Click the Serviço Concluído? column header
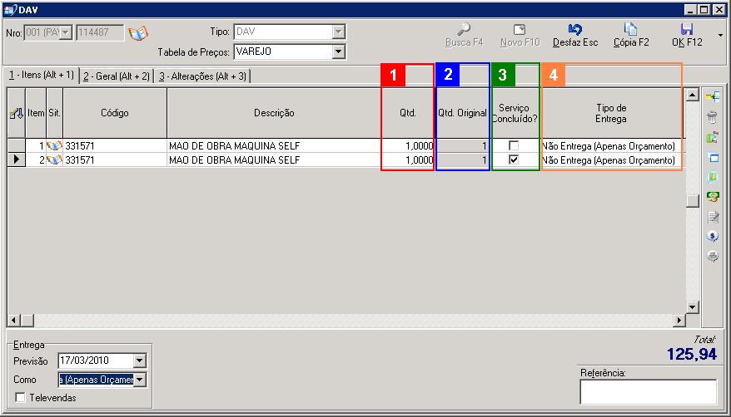 pos(515,113)
